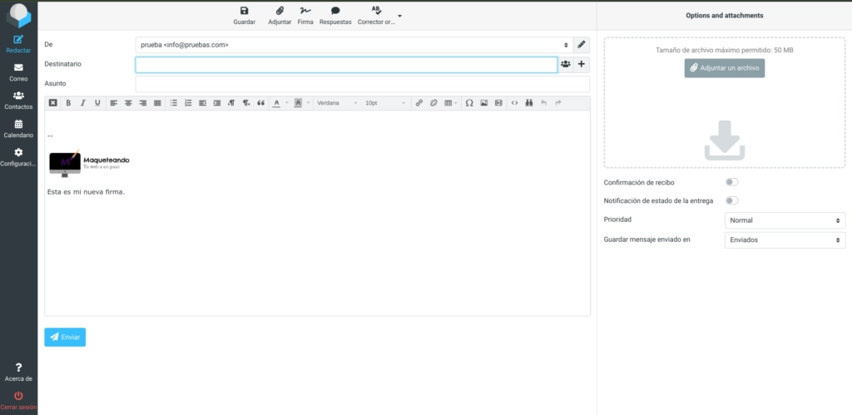Center align text
The image size is (852, 415).
(x=128, y=102)
